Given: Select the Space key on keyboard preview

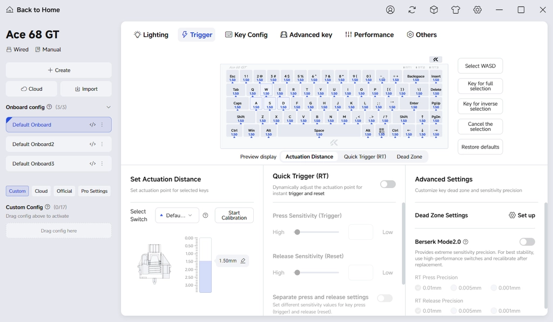Looking at the screenshot, I should pyautogui.click(x=319, y=132).
